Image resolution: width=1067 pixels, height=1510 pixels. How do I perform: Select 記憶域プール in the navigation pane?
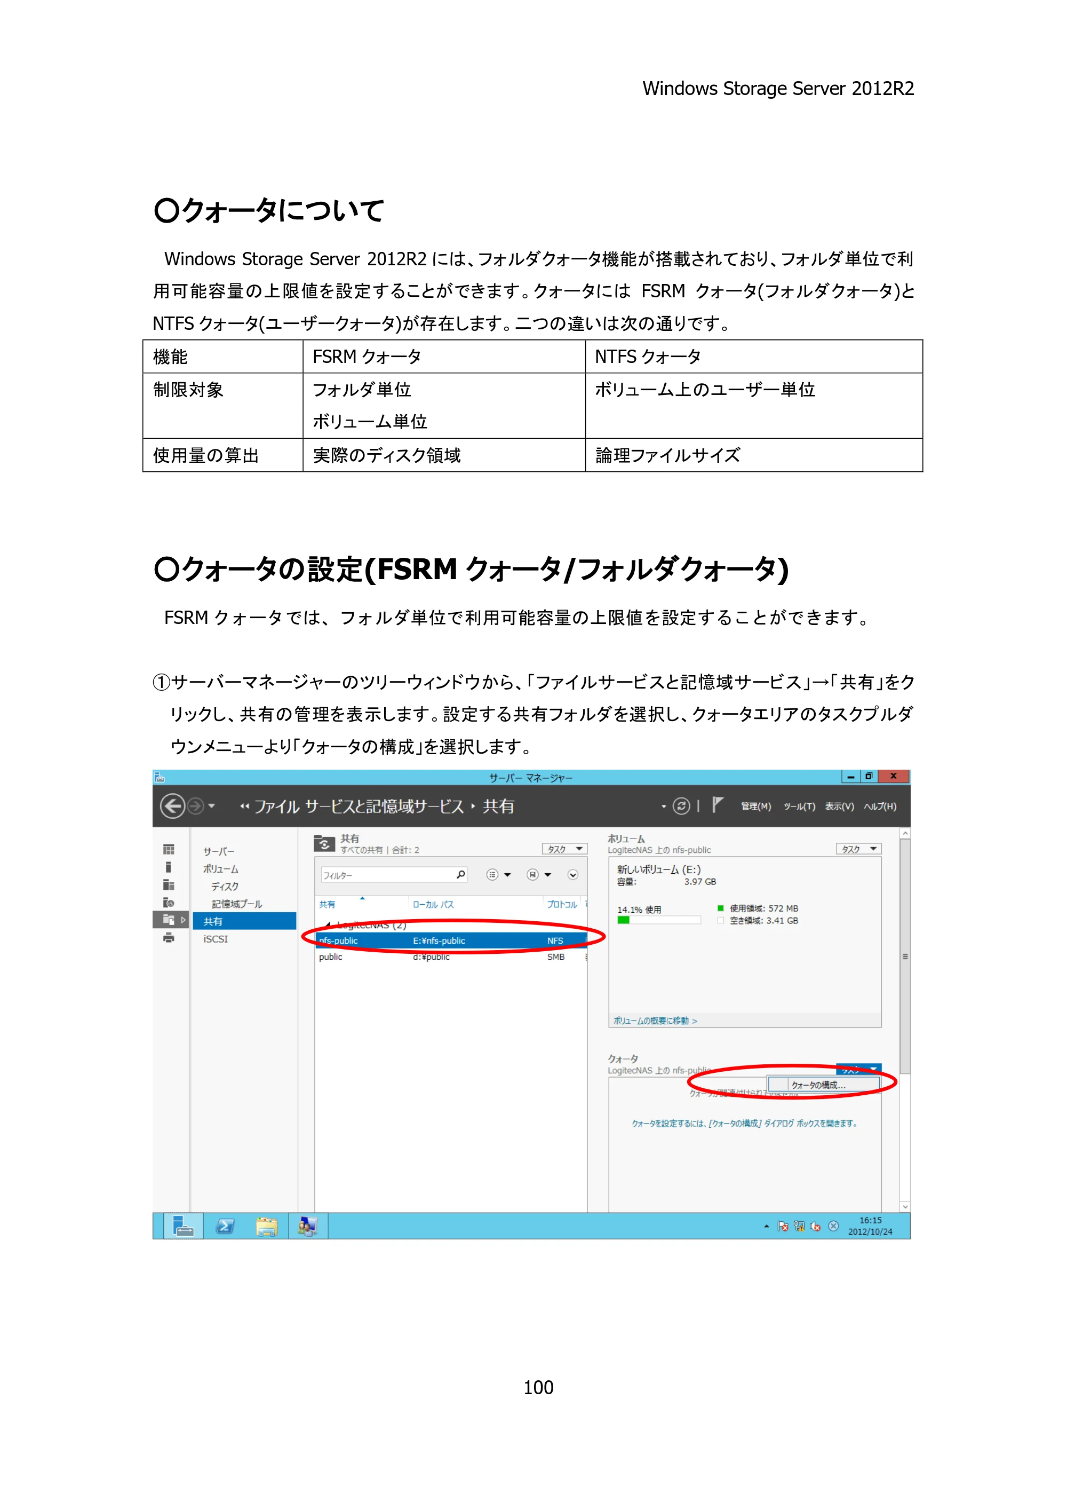237,904
